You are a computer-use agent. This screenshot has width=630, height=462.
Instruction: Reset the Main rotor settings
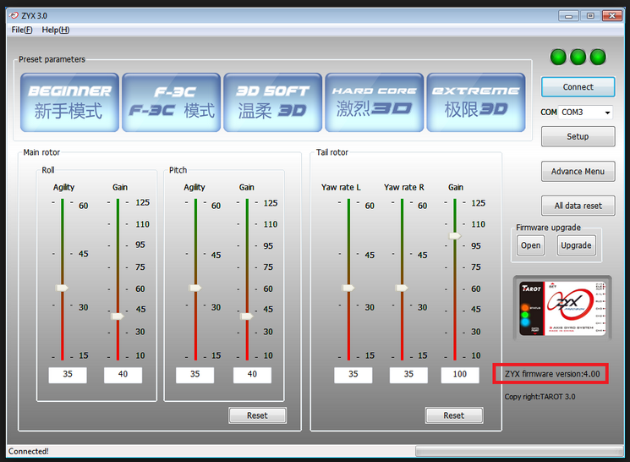coord(257,415)
